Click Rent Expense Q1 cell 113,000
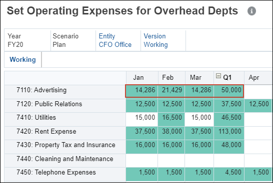Viewport: 273px width, 183px height. pos(229,133)
